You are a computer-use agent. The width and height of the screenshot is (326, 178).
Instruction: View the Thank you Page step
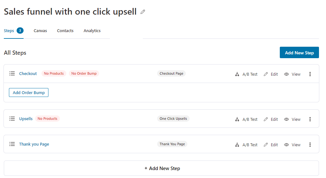pyautogui.click(x=292, y=145)
